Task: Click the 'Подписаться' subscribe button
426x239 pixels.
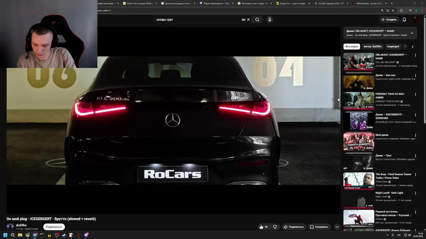Action: [54, 227]
